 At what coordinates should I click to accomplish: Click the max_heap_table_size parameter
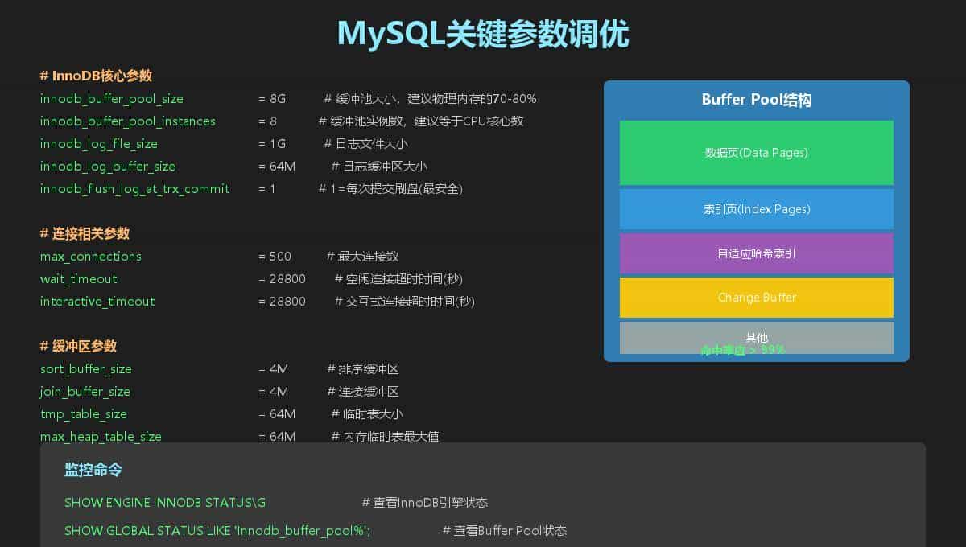(101, 437)
